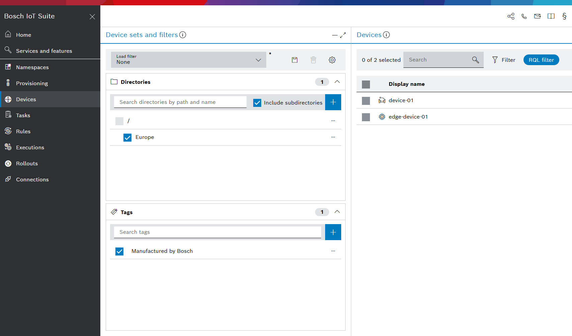Viewport: 572px width, 336px height.
Task: Click the Search tags input field
Action: click(x=217, y=232)
